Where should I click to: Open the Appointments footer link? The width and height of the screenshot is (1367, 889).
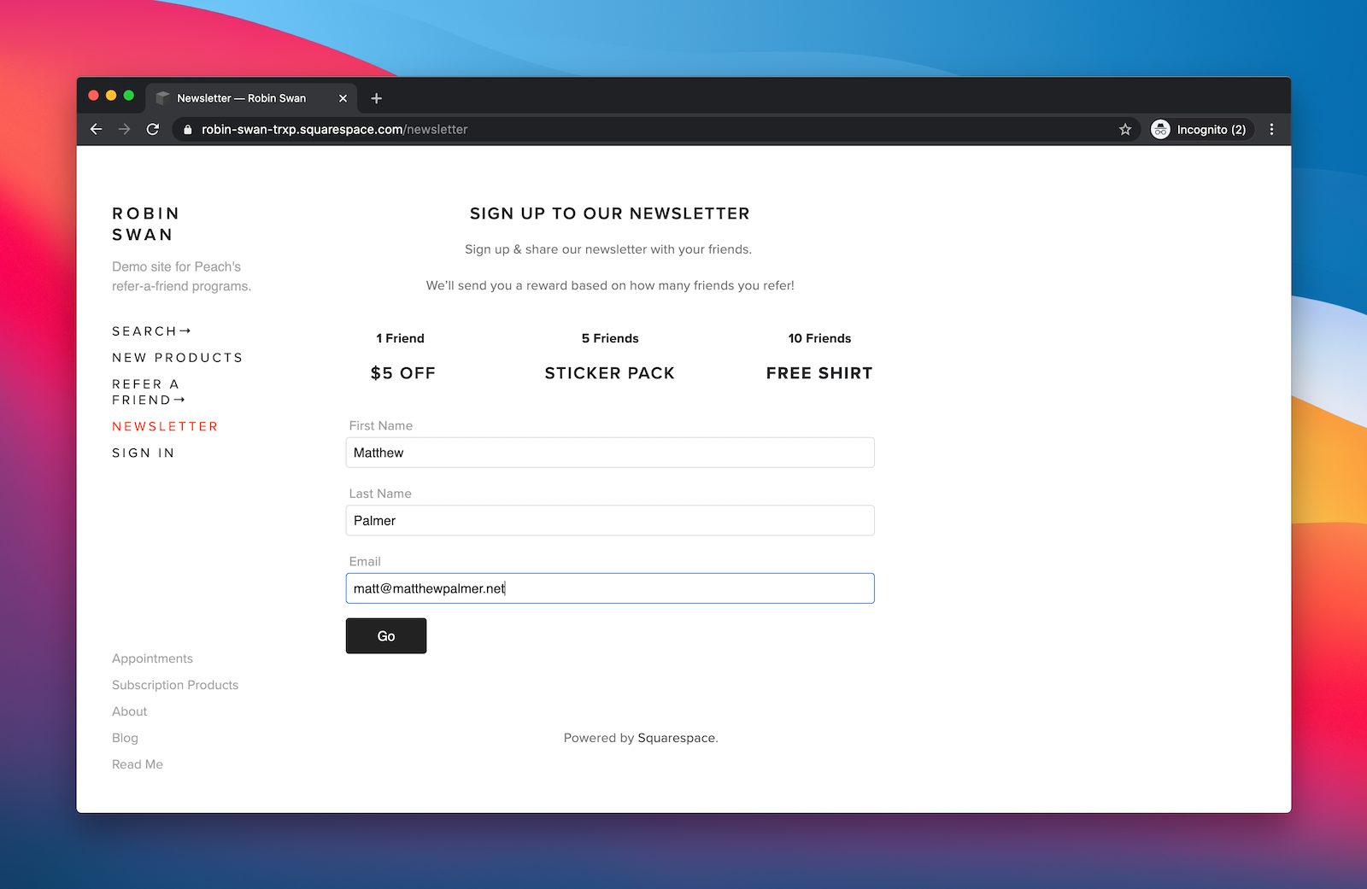[152, 658]
